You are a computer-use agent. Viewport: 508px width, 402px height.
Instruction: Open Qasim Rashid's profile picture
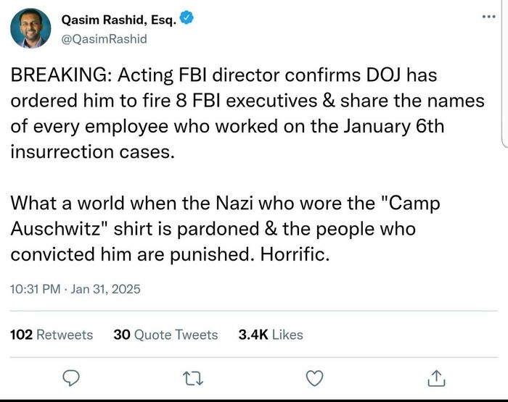coord(30,29)
